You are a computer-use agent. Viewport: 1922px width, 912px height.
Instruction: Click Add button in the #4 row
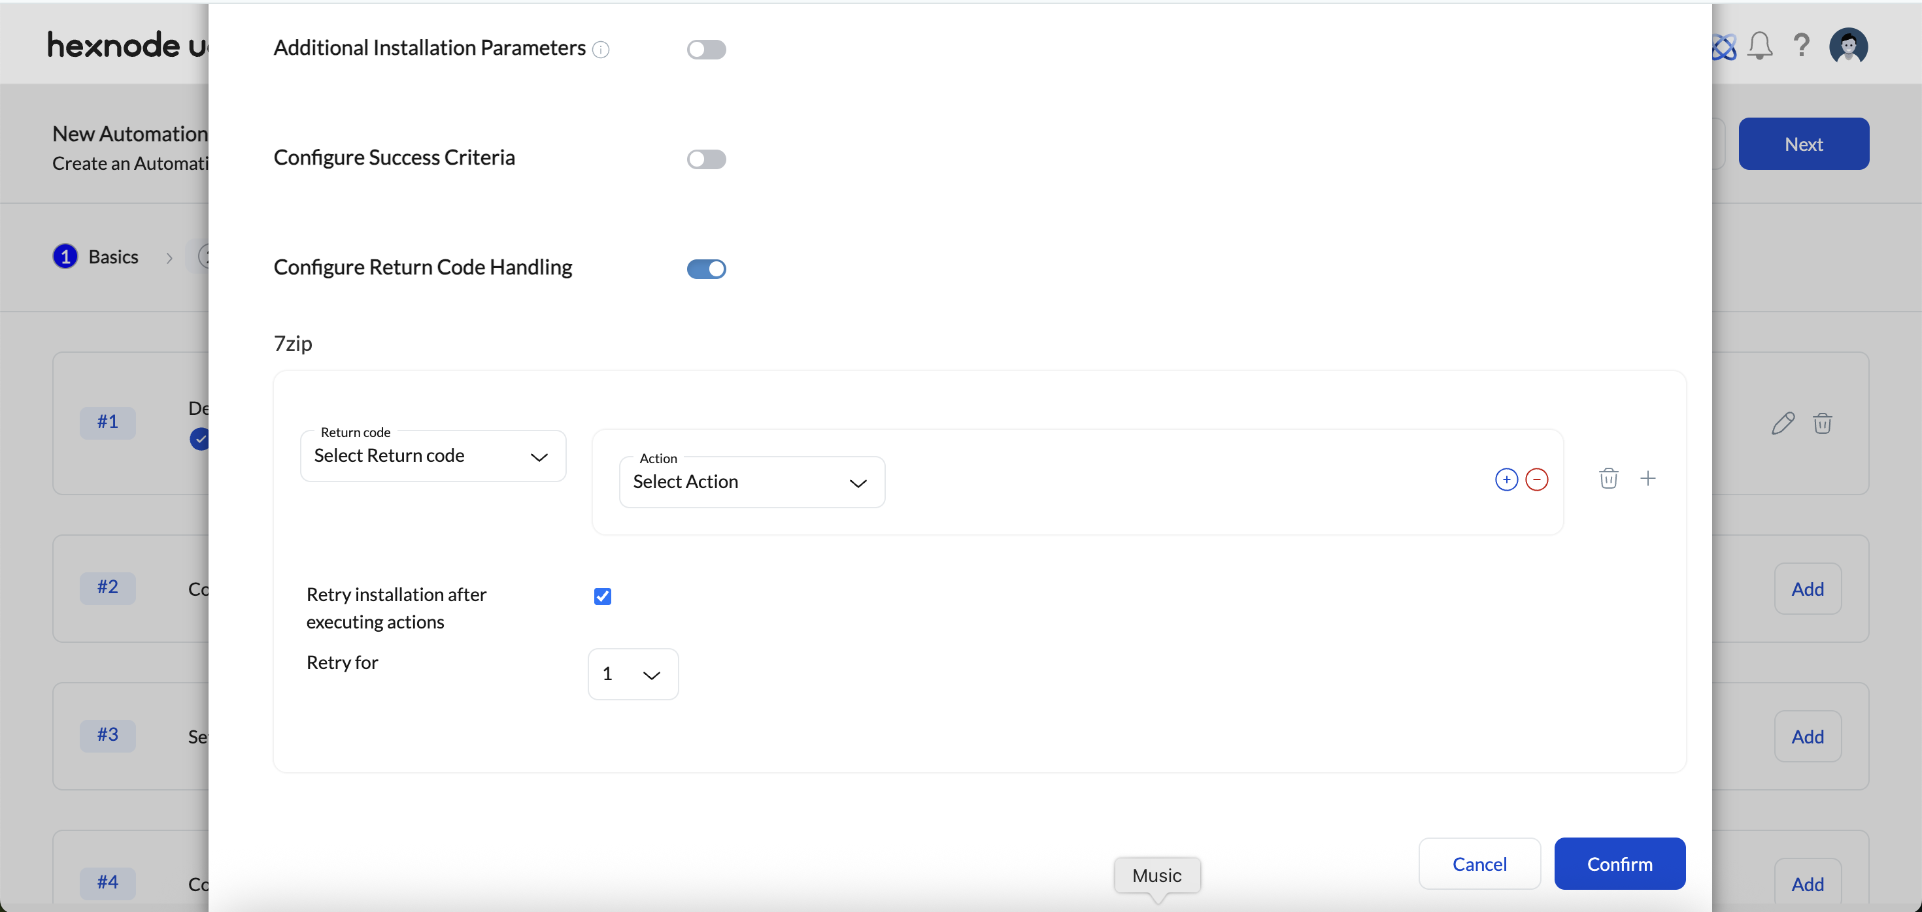pos(1807,885)
